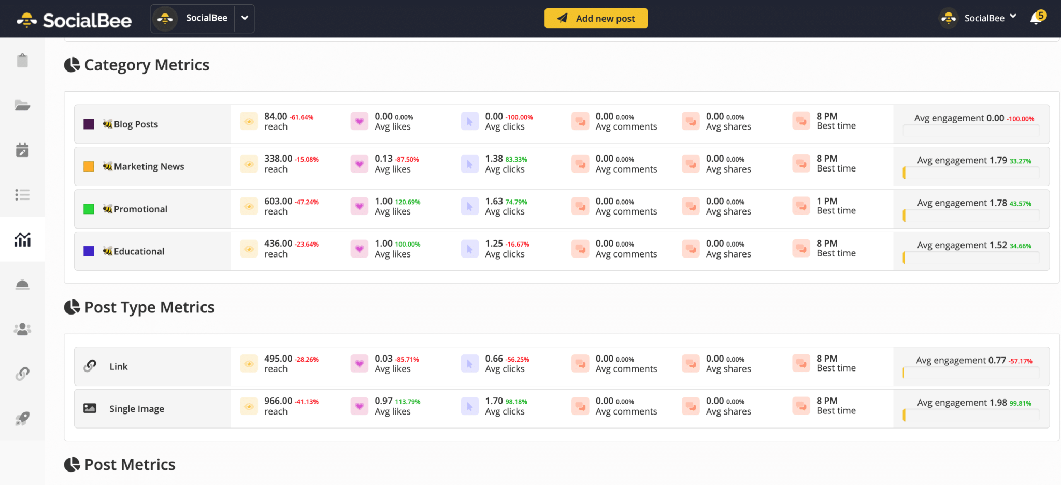Open the notifications bell
Viewport: 1061px width, 485px height.
pos(1036,19)
